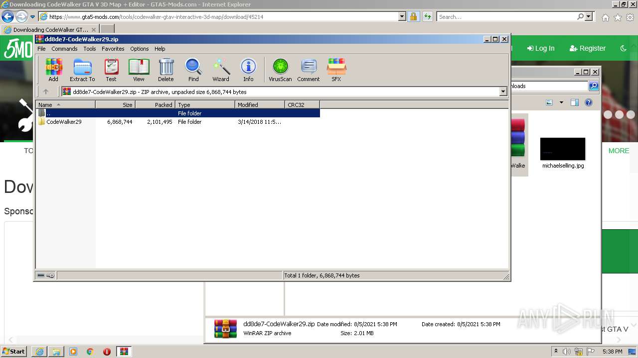Image resolution: width=638 pixels, height=358 pixels.
Task: Open the Tools menu
Action: (x=90, y=49)
